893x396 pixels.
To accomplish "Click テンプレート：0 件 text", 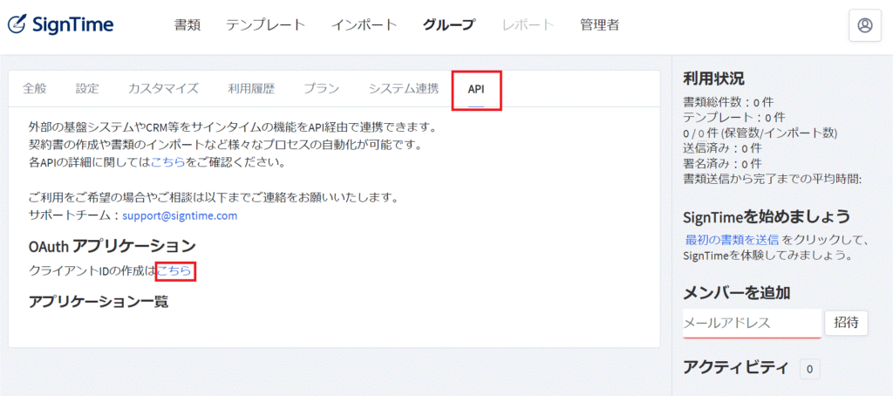I will click(x=733, y=118).
